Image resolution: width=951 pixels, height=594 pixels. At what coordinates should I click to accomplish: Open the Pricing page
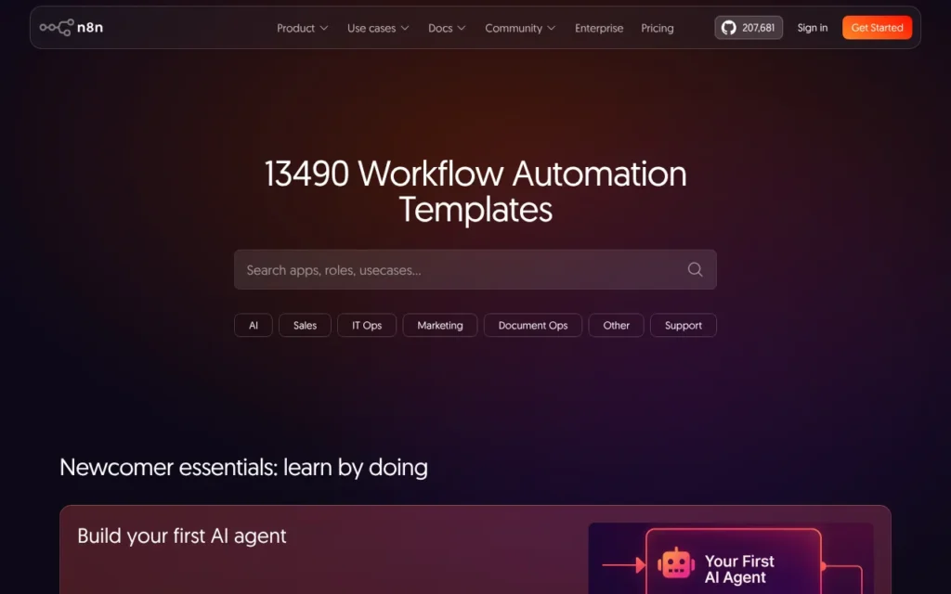point(657,28)
